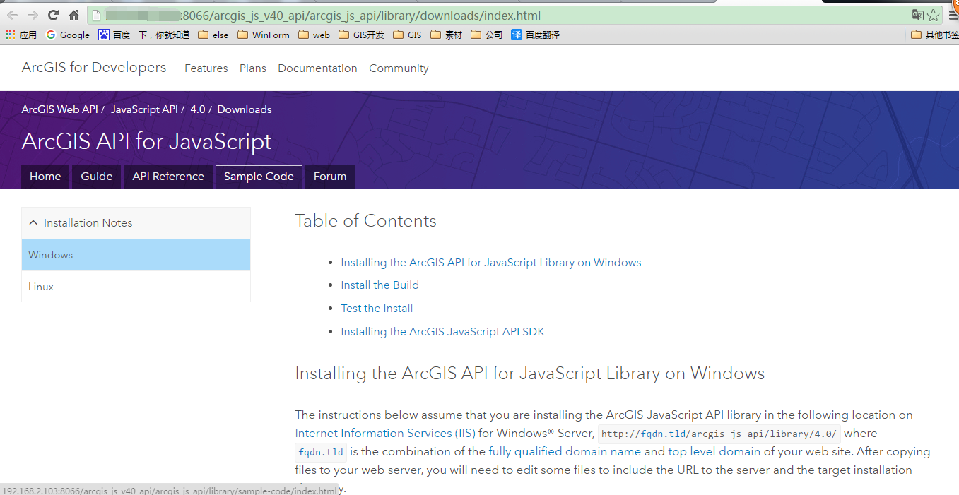The image size is (959, 495).
Task: Switch to the API Reference tab
Action: (x=168, y=177)
